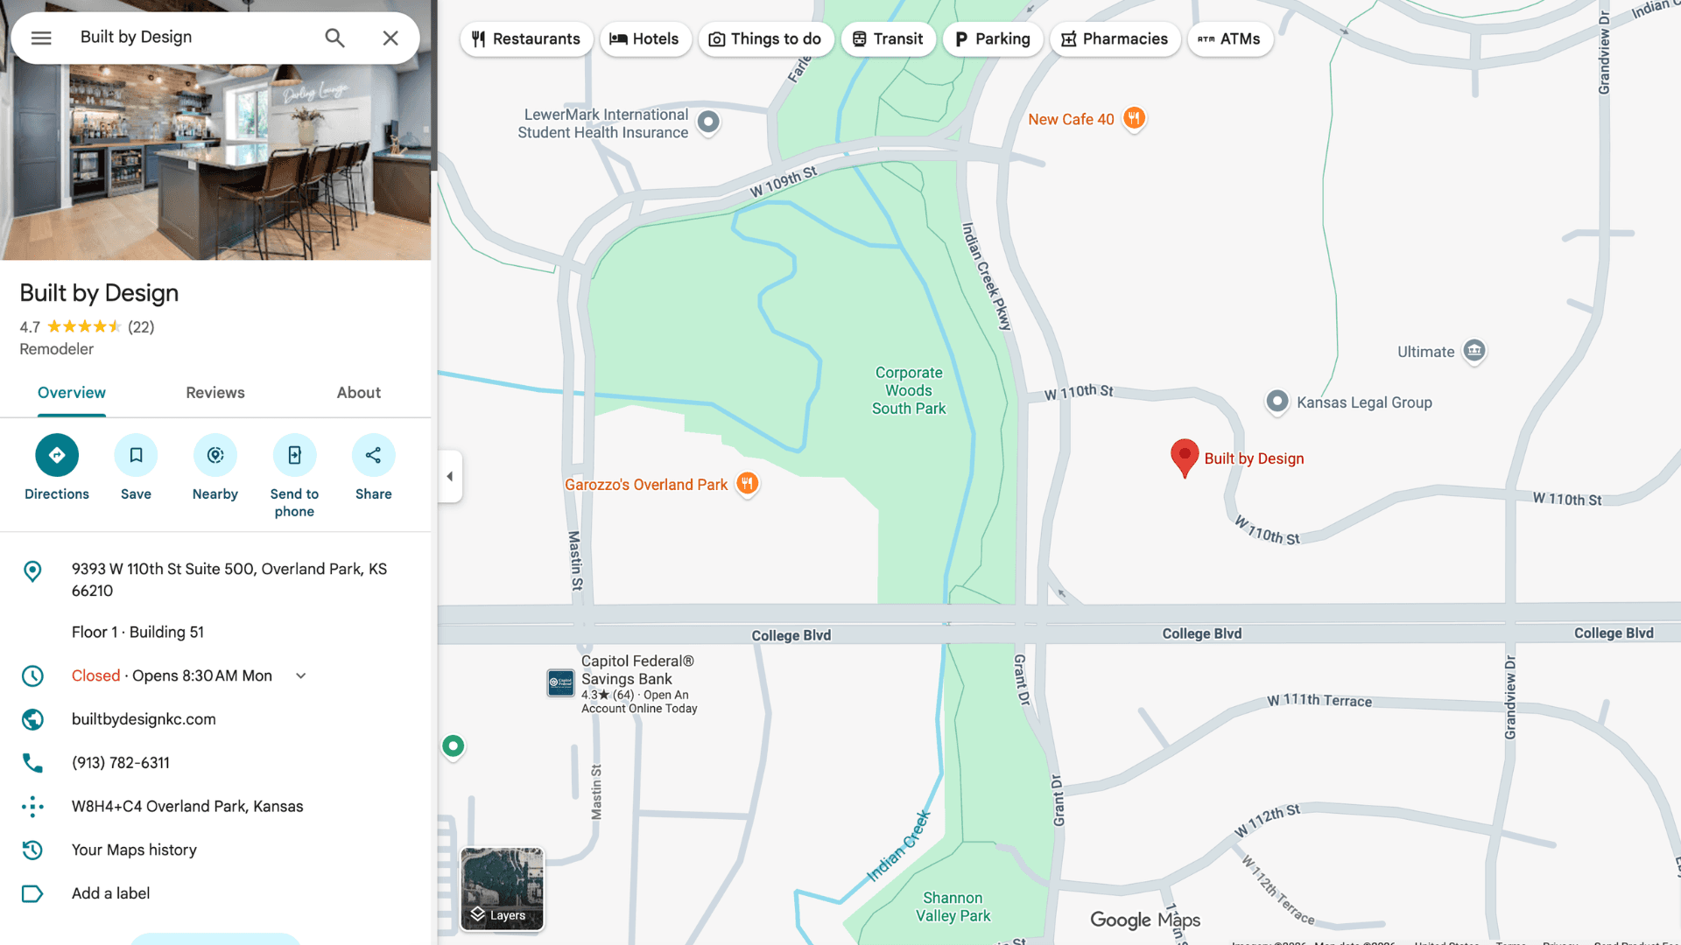Open the Layers satellite thumbnail

pos(503,889)
